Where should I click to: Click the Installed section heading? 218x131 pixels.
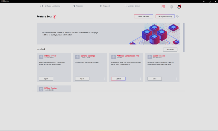pos(41,49)
